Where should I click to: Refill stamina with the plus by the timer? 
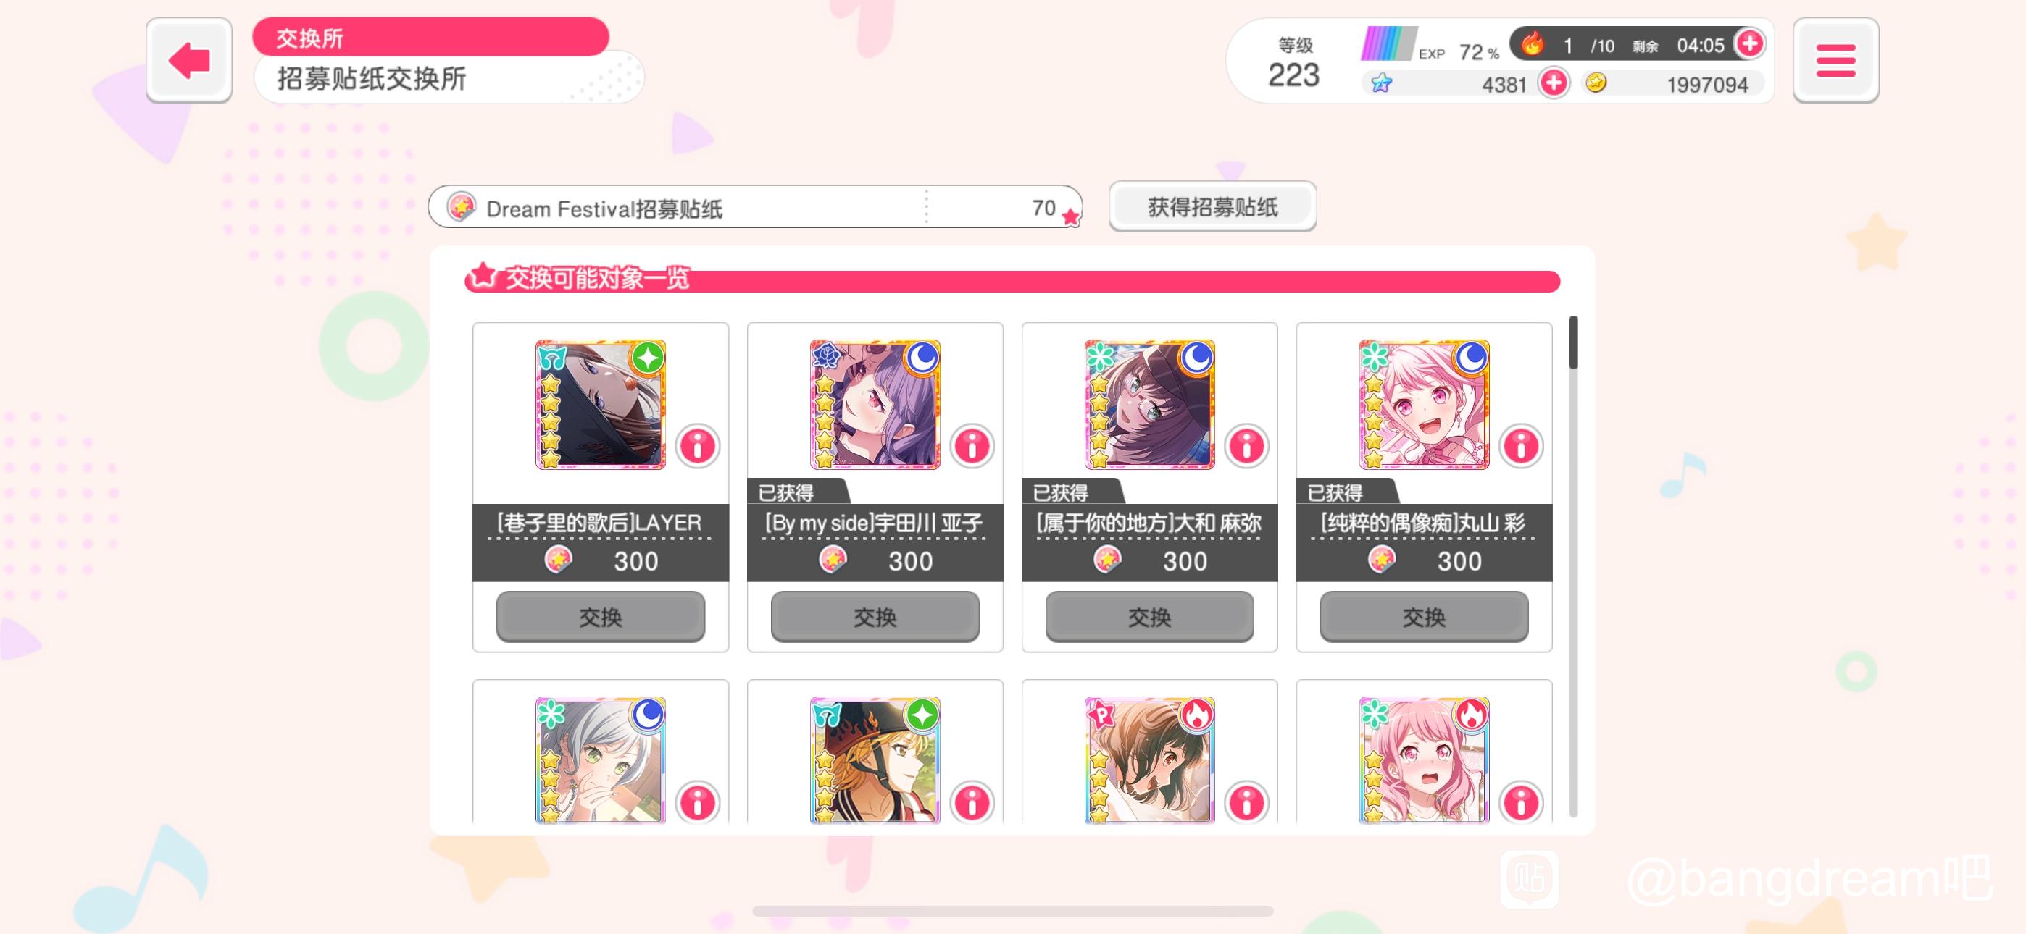[x=1750, y=43]
